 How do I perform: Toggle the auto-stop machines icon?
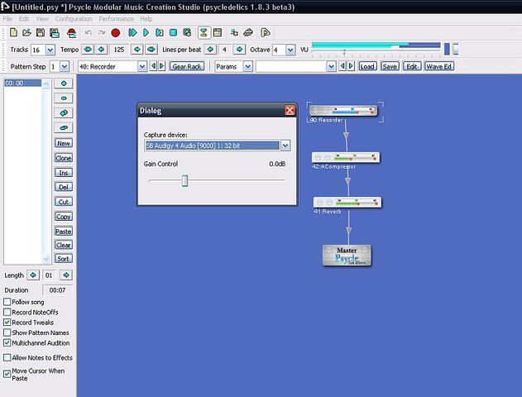click(187, 32)
